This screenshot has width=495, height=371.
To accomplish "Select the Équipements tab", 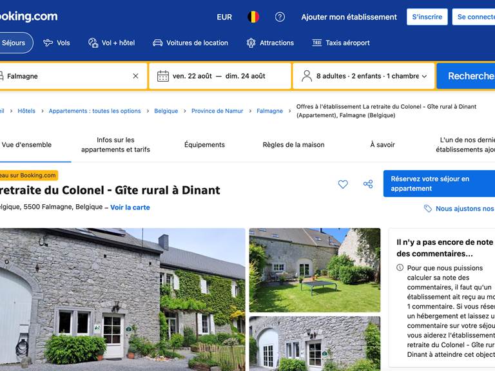I will click(204, 145).
